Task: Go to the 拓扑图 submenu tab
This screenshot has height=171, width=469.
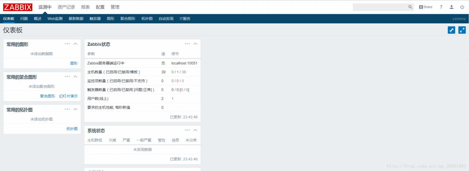Action: [x=147, y=19]
